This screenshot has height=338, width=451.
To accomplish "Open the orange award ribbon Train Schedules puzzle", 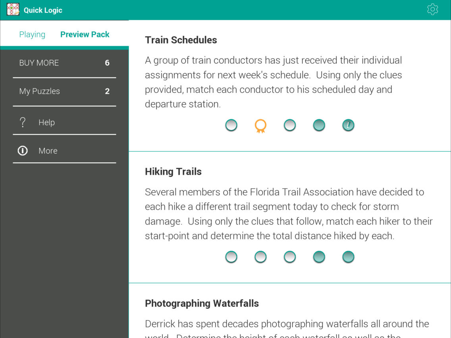I will 260,126.
